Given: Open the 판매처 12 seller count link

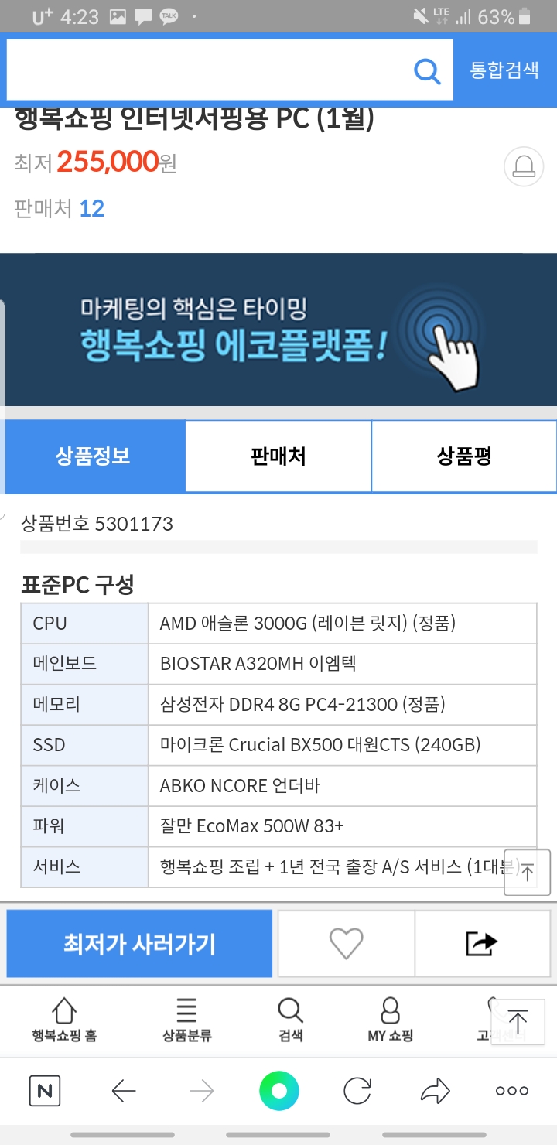Looking at the screenshot, I should [60, 208].
